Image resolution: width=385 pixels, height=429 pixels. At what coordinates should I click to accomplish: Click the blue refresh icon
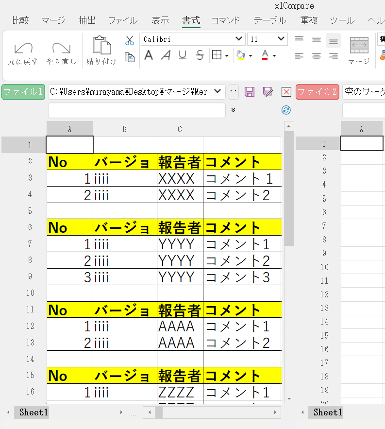[x=286, y=110]
